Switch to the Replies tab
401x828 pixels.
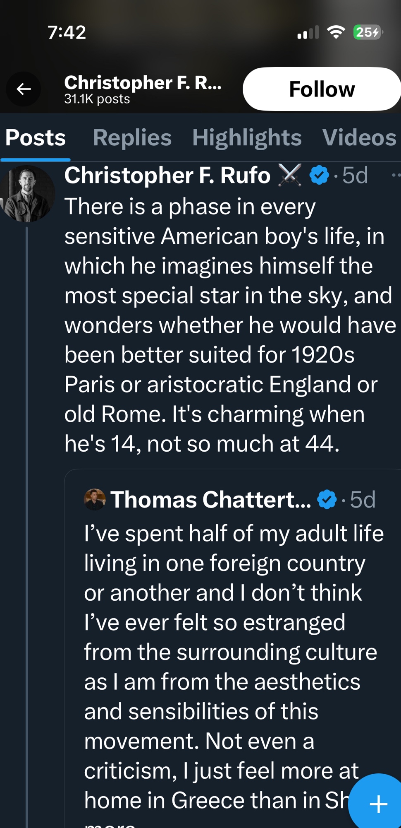(x=132, y=137)
